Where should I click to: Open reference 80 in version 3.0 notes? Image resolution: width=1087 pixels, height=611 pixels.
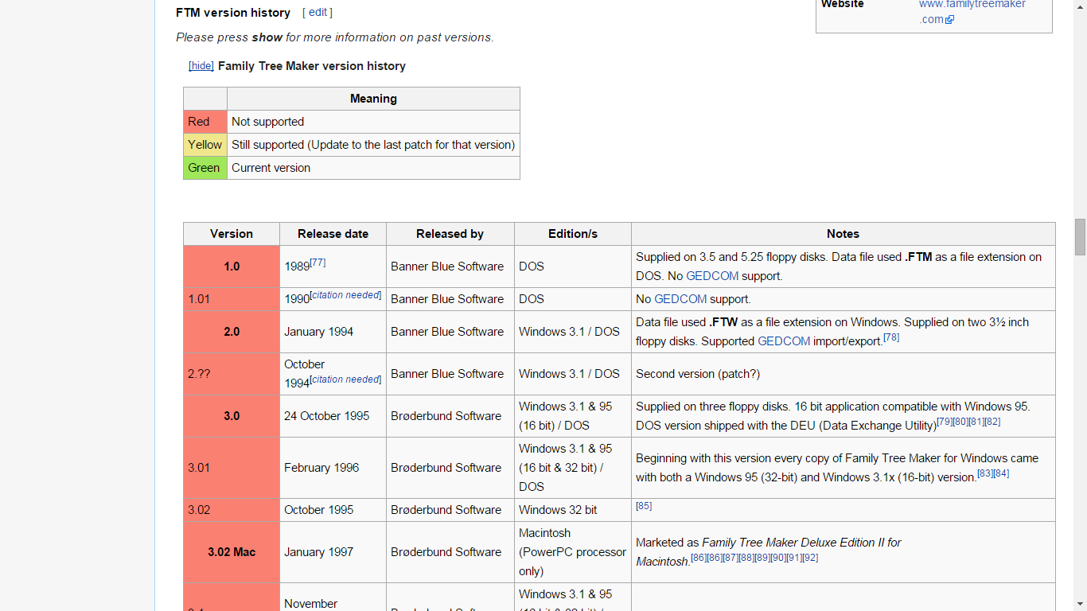click(x=960, y=422)
